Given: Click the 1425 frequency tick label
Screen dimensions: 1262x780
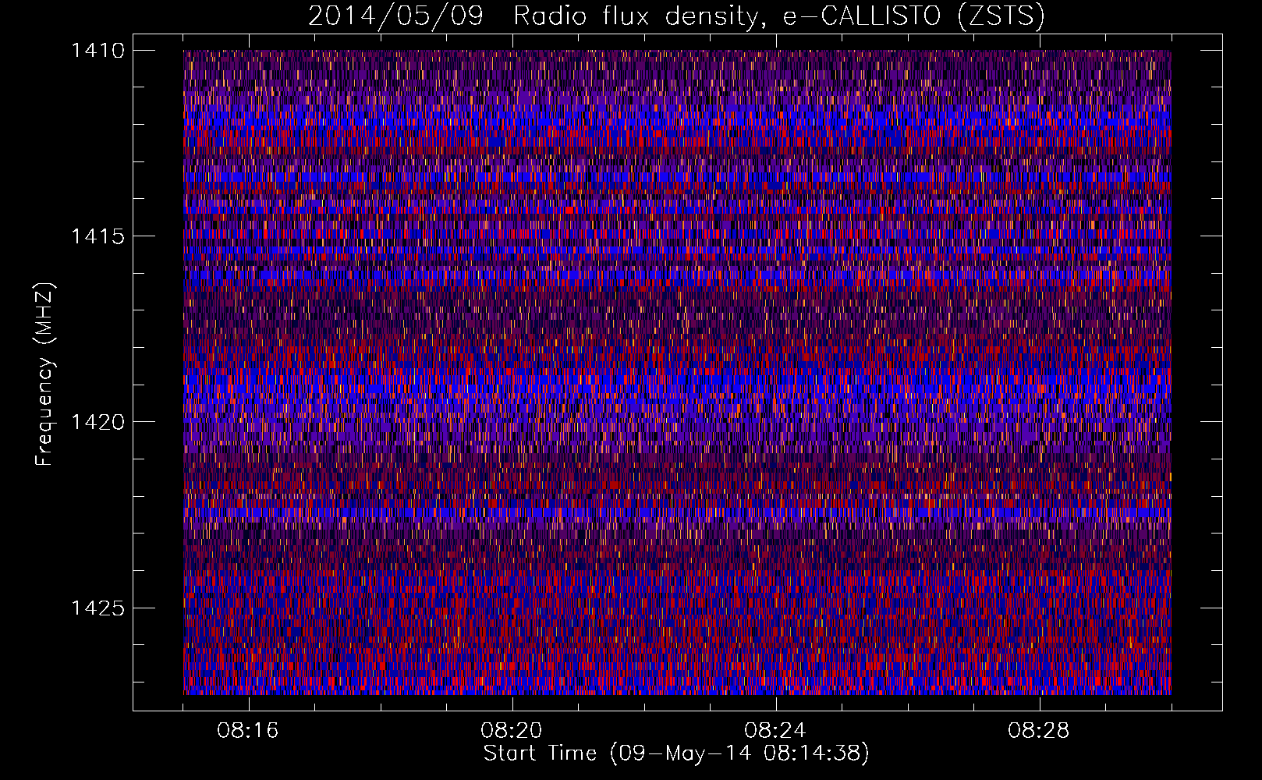Looking at the screenshot, I should coord(97,608).
